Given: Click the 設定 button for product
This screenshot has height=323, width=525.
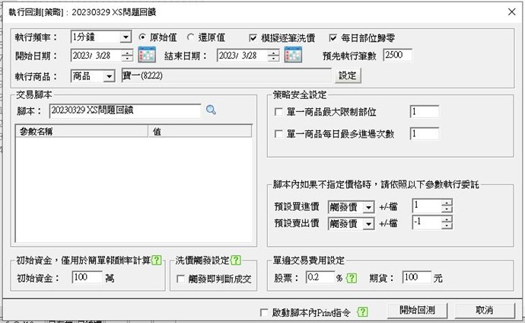Looking at the screenshot, I should pyautogui.click(x=348, y=75).
